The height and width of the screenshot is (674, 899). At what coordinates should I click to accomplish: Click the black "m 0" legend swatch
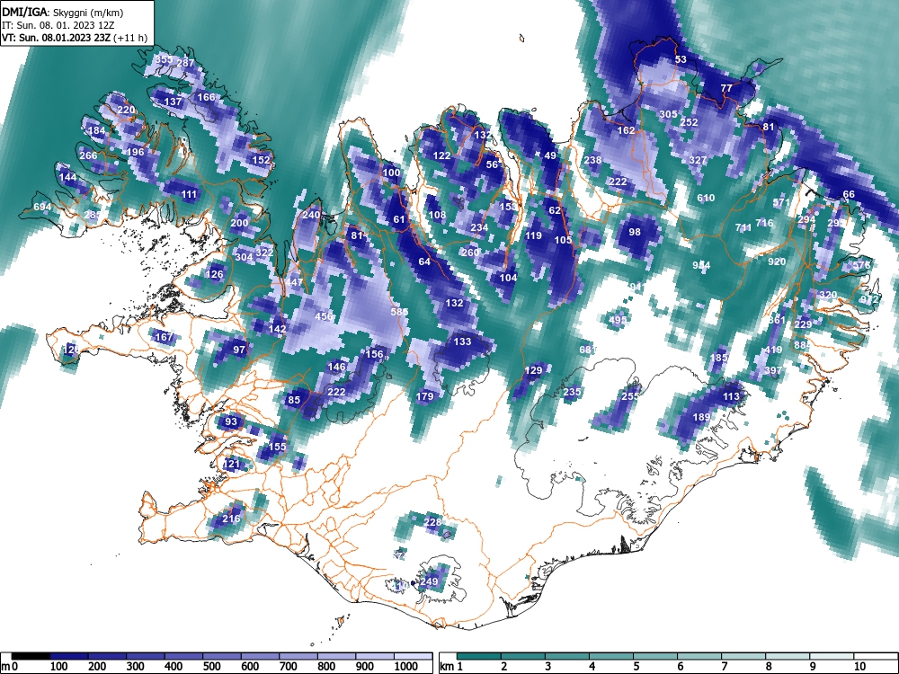[31, 656]
